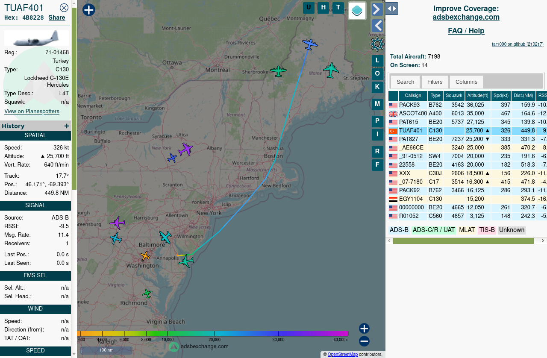This screenshot has width=547, height=358.
Task: Sort table by Altitude(ft) column
Action: point(478,96)
